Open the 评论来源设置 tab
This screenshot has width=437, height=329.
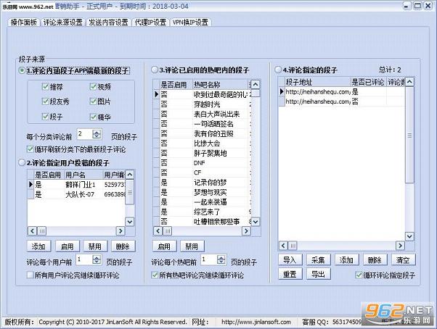click(63, 22)
